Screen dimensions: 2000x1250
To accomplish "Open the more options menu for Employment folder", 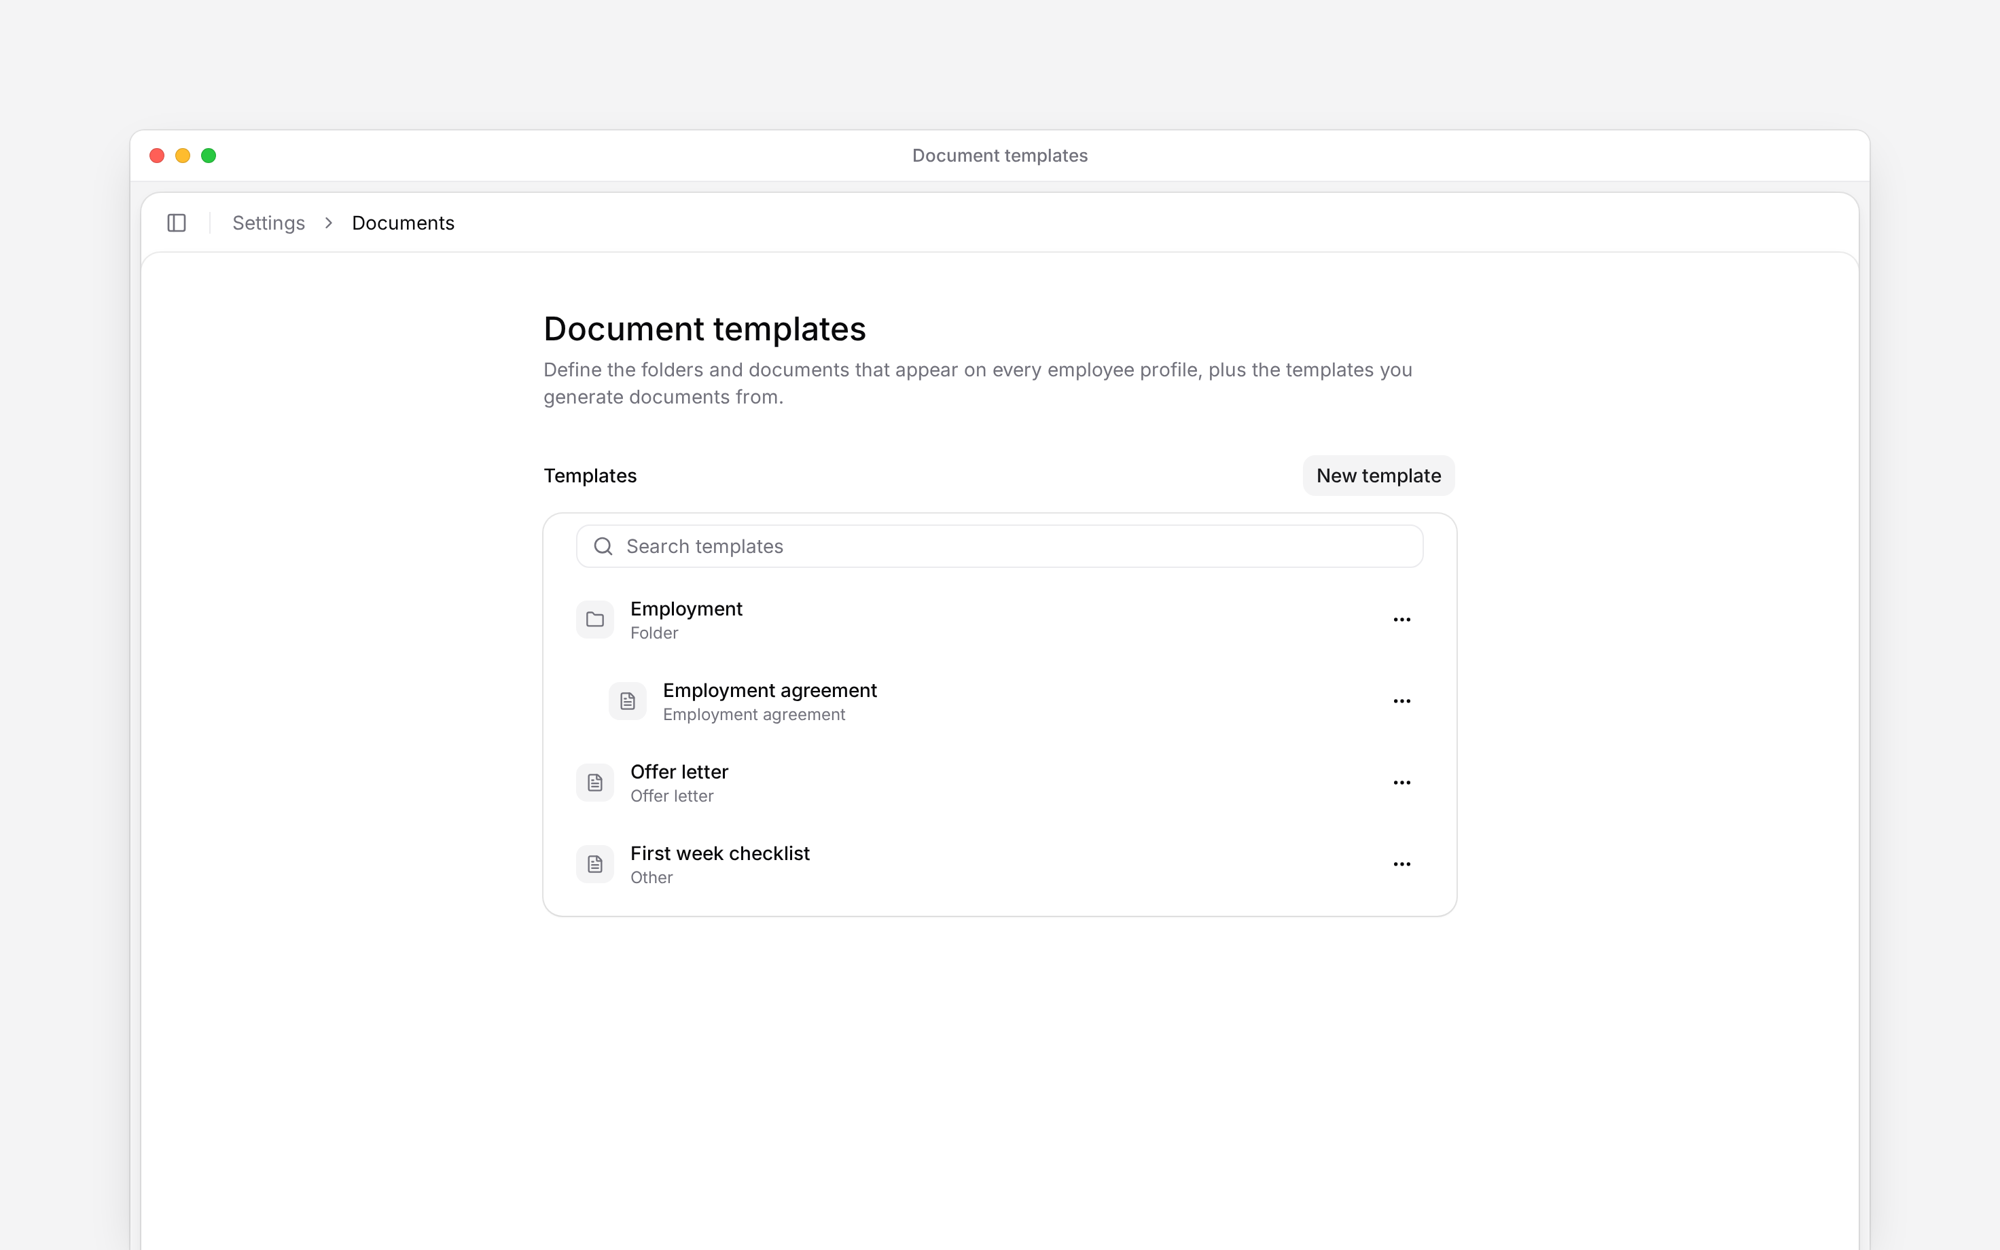I will coord(1401,619).
